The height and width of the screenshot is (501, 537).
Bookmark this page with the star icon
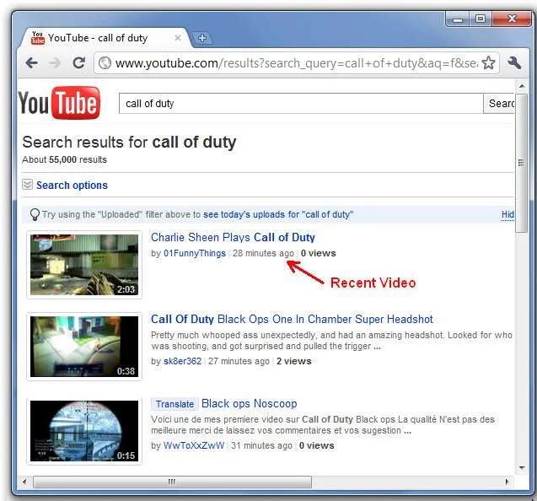tap(488, 63)
